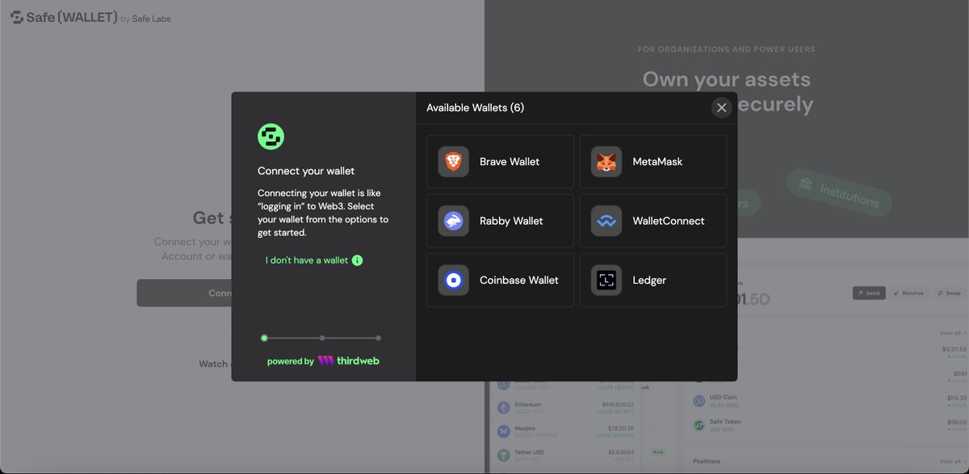The image size is (969, 474).
Task: Close the wallet modal with X
Action: pyautogui.click(x=722, y=107)
